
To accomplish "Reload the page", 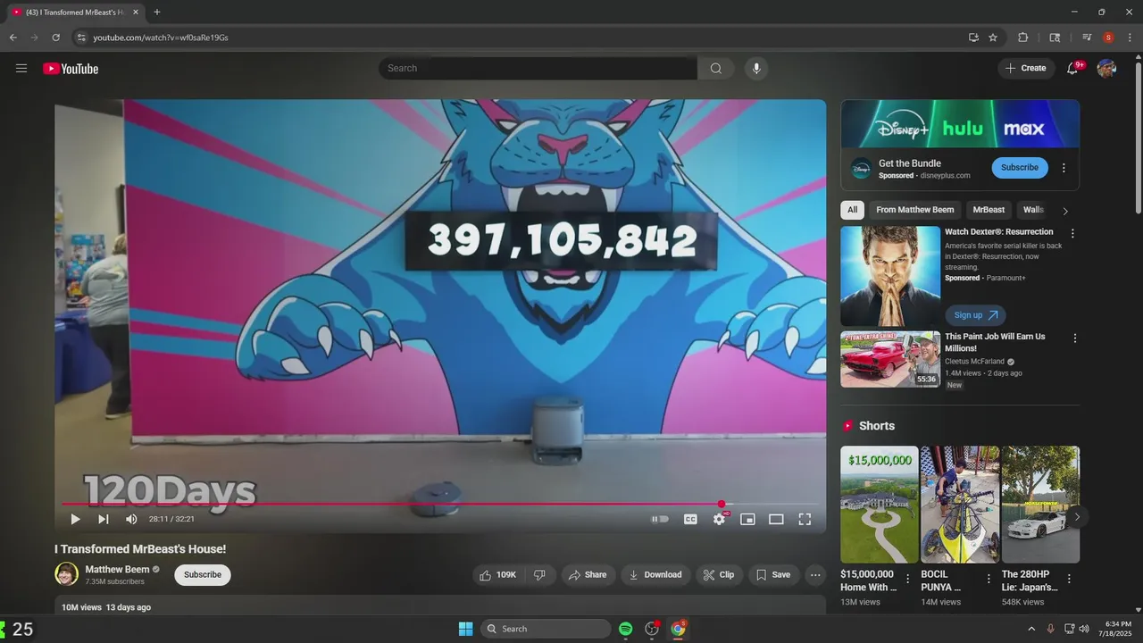I will pyautogui.click(x=56, y=38).
